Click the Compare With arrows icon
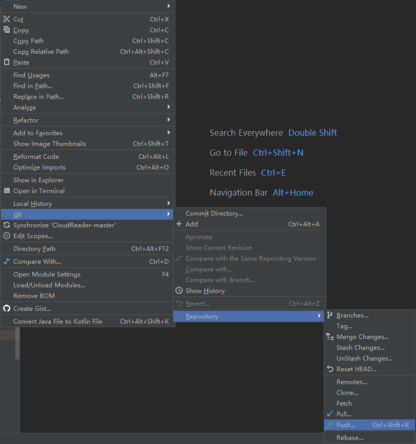 pyautogui.click(x=7, y=261)
